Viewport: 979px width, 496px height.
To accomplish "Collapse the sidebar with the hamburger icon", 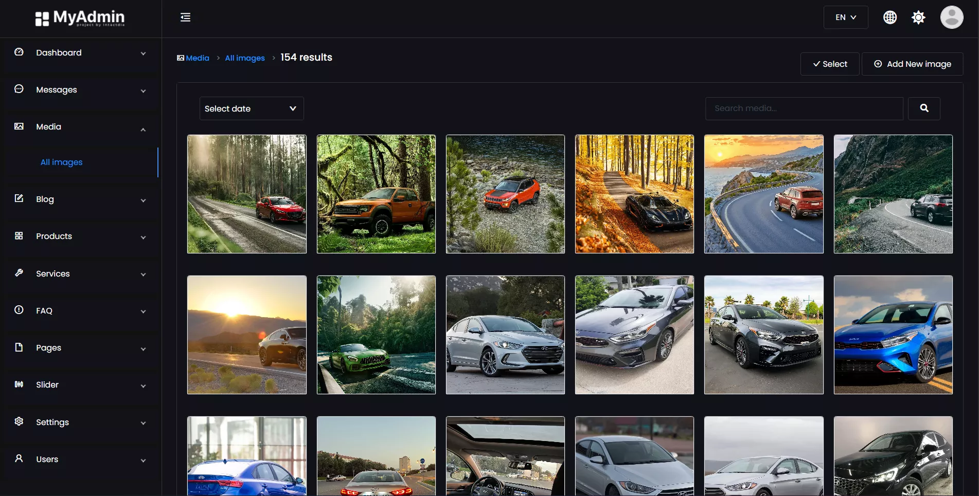I will click(185, 17).
